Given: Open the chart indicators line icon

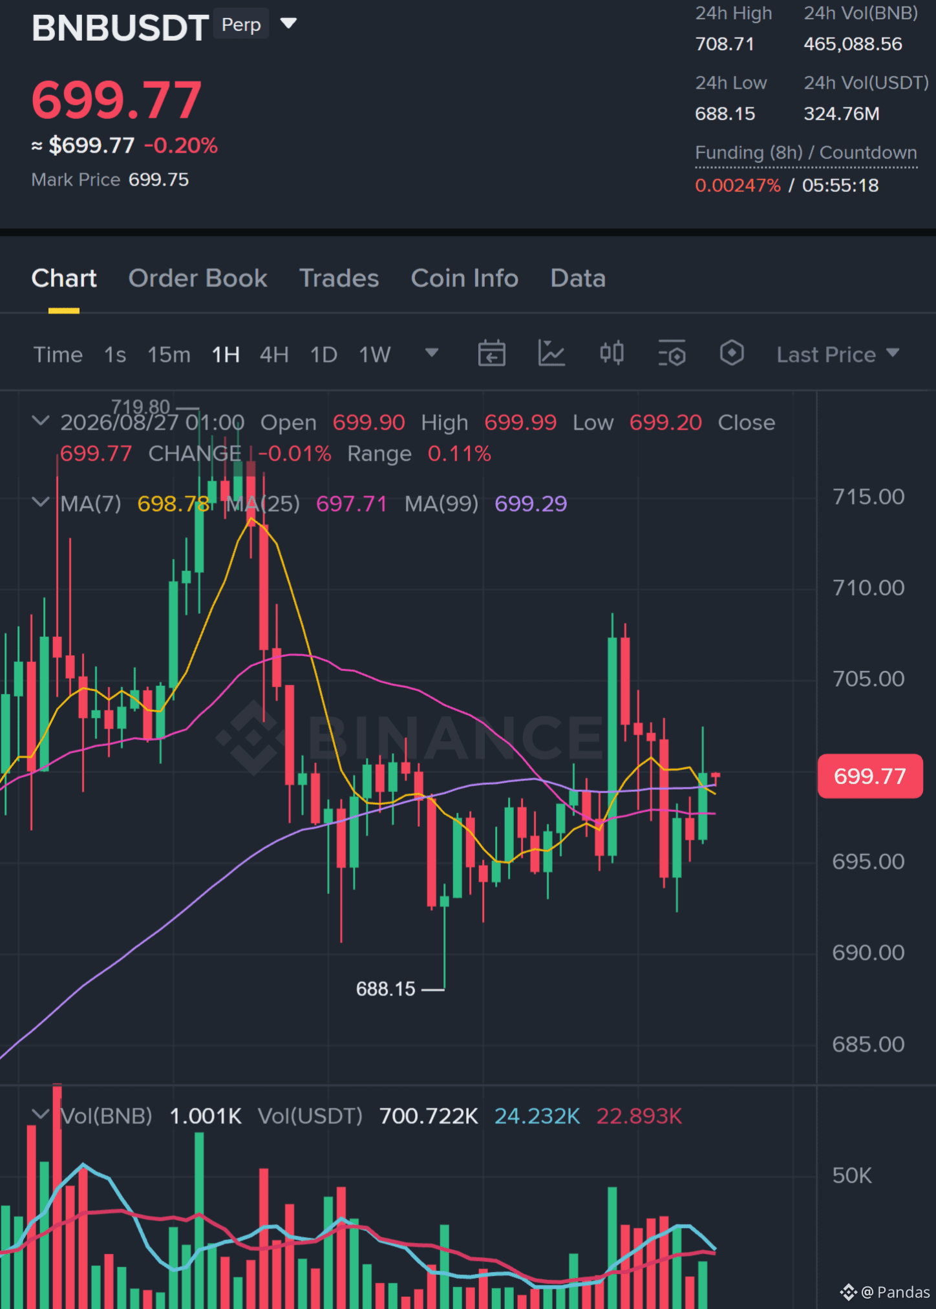Looking at the screenshot, I should pyautogui.click(x=551, y=353).
